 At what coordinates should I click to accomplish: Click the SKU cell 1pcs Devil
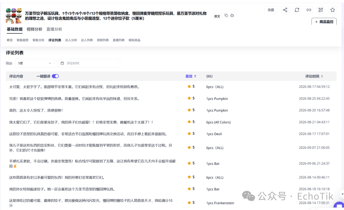214,134
